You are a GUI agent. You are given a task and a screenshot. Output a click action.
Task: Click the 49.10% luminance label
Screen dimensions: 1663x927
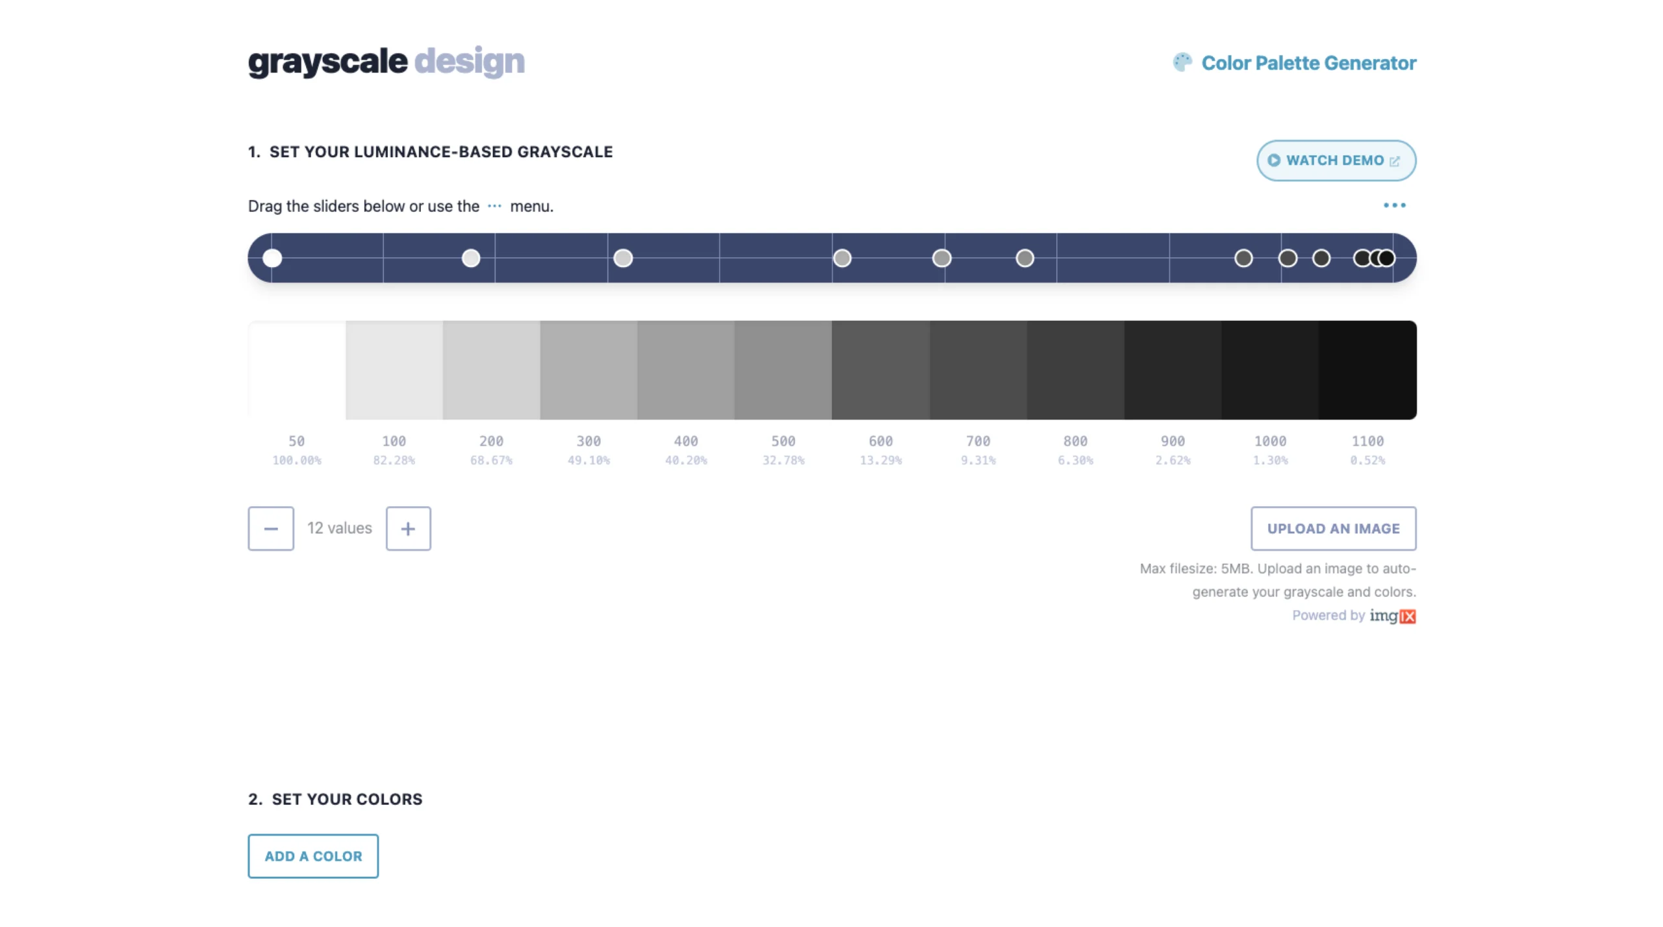pos(589,460)
